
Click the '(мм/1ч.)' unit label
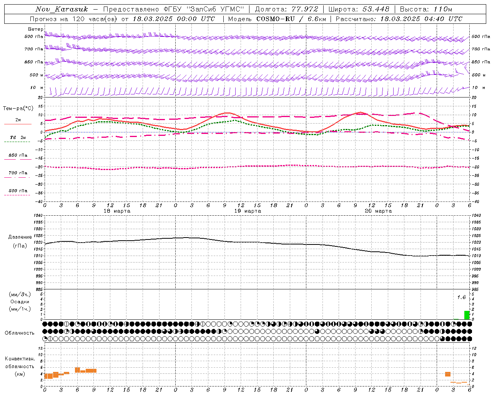(x=20, y=309)
